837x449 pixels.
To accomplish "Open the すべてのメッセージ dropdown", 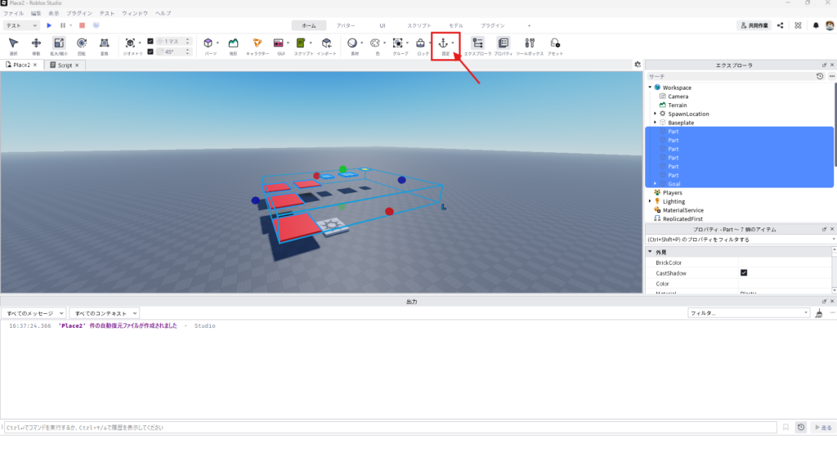I will pyautogui.click(x=35, y=313).
